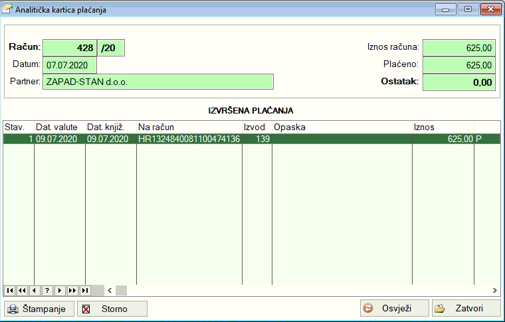This screenshot has width=505, height=322.
Task: Click the Iznos računa amount field
Action: tap(458, 48)
